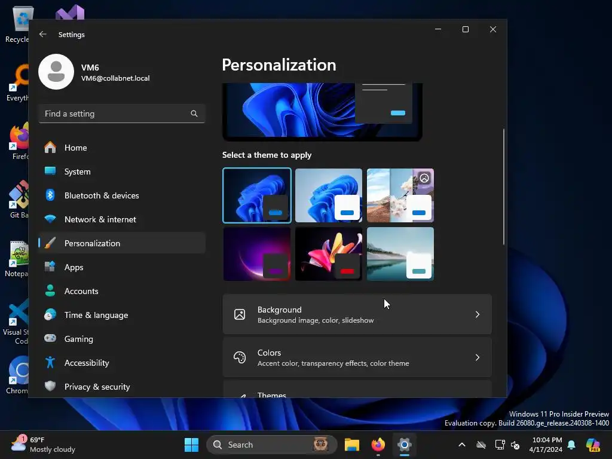Click the Colors palette icon
Screen dimensions: 612x459
tap(240, 357)
